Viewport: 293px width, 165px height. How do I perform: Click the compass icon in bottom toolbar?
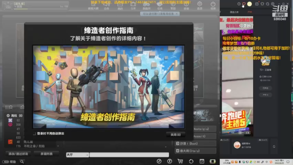159,161
